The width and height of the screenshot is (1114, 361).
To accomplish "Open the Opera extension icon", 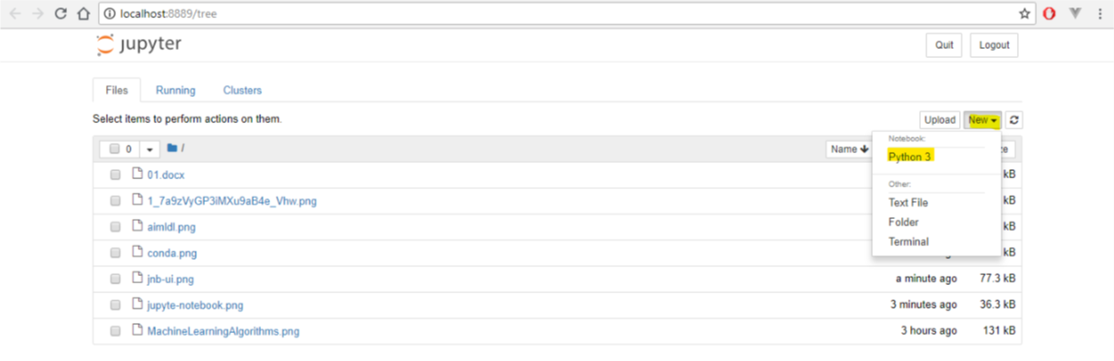I will (x=1050, y=14).
